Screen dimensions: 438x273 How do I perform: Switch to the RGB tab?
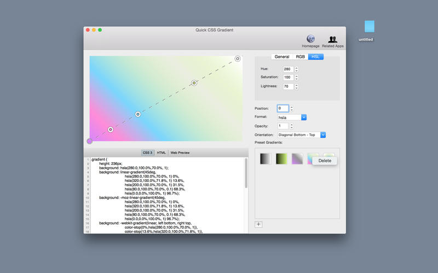click(x=300, y=57)
